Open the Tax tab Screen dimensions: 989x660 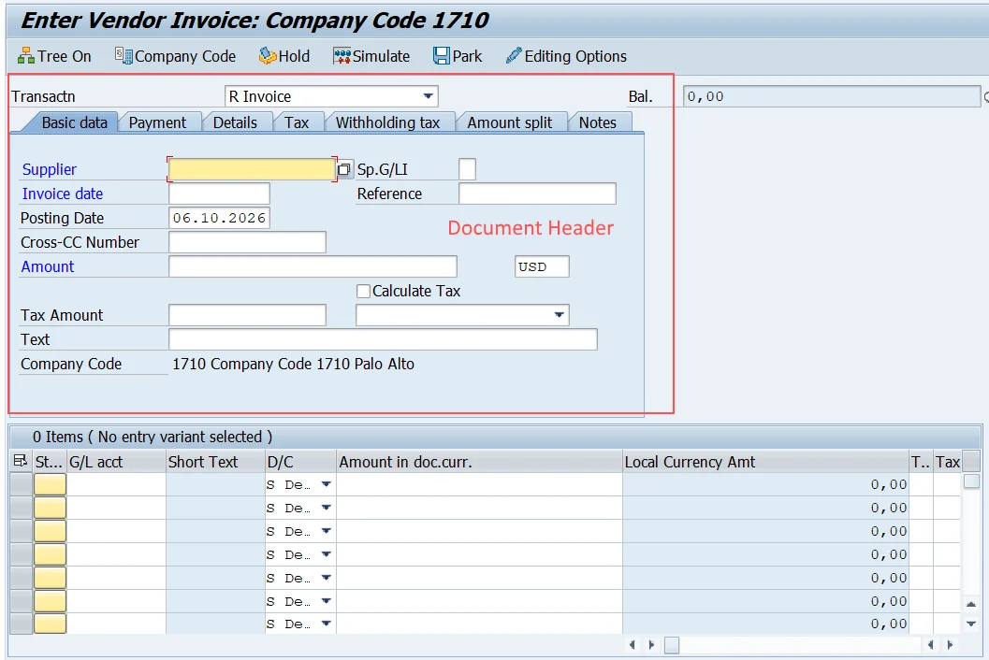coord(297,122)
